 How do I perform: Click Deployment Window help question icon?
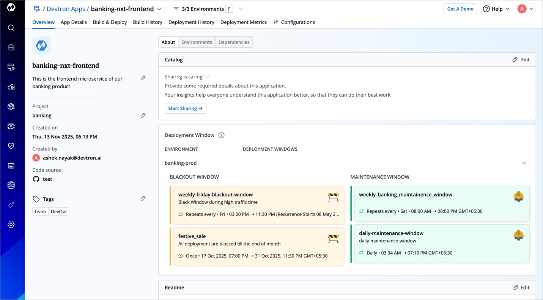(x=222, y=135)
